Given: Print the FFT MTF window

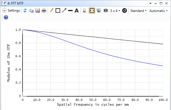Looking at the screenshot, I should tap(44, 11).
